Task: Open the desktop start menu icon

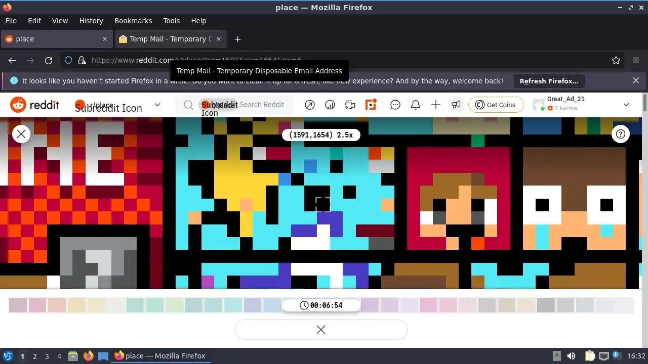Action: [8, 356]
